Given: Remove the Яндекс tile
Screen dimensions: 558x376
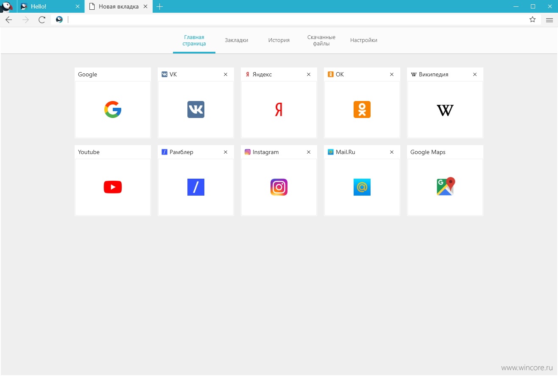Looking at the screenshot, I should [309, 74].
